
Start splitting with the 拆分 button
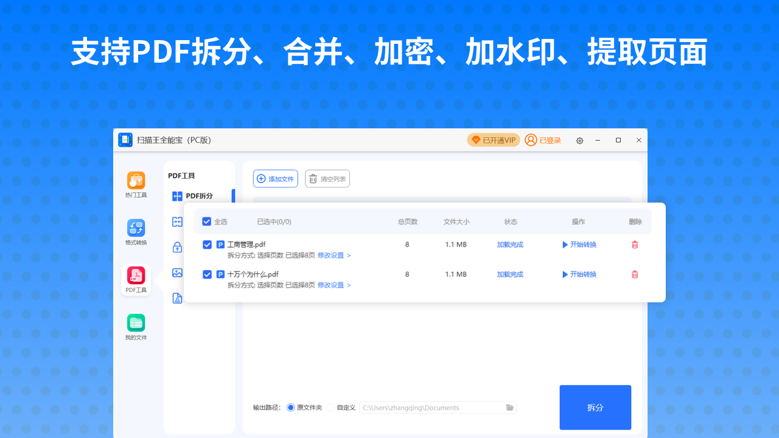pos(595,408)
